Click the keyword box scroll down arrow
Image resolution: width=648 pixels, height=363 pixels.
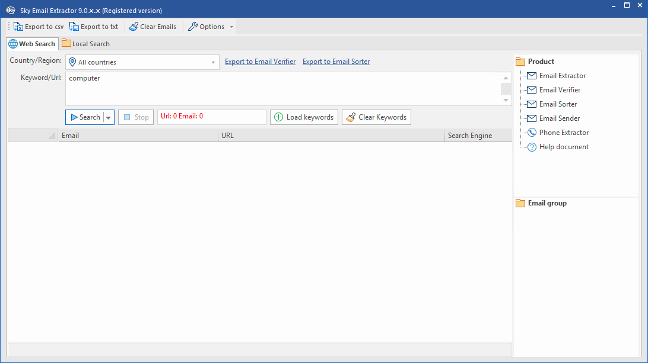pos(506,100)
